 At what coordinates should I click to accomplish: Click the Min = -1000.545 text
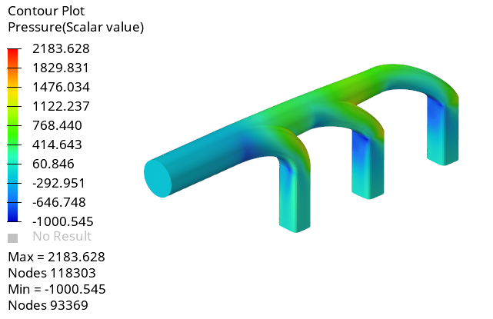(x=56, y=289)
